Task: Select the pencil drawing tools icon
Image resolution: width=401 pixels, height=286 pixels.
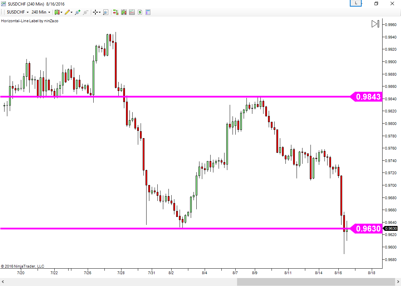Action: [67, 12]
